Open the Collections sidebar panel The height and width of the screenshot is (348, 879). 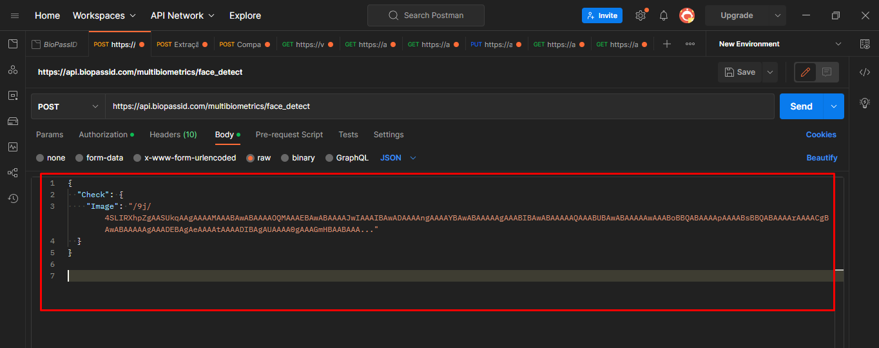pos(13,44)
